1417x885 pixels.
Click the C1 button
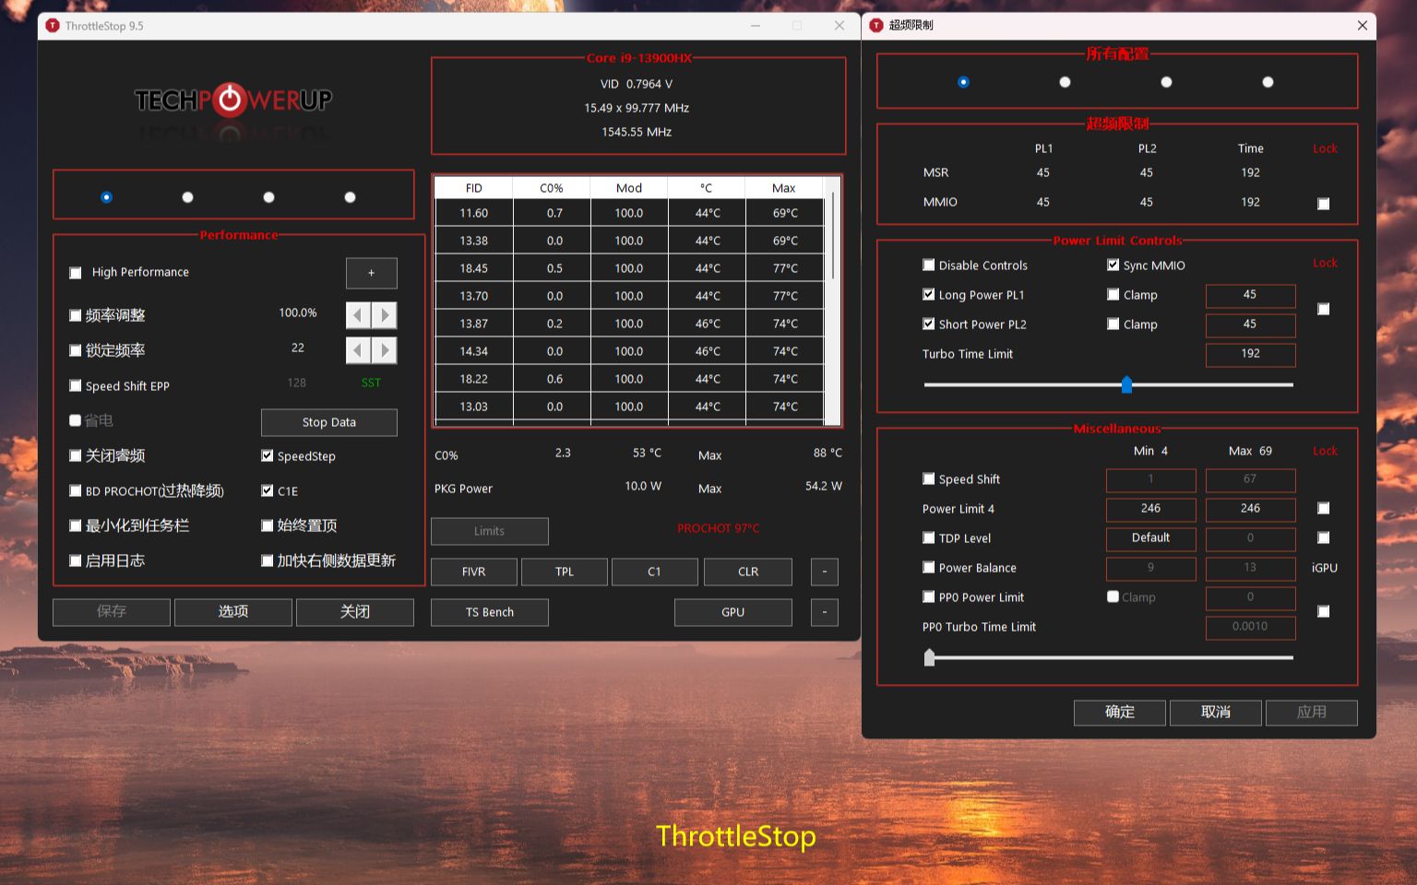[x=654, y=572]
